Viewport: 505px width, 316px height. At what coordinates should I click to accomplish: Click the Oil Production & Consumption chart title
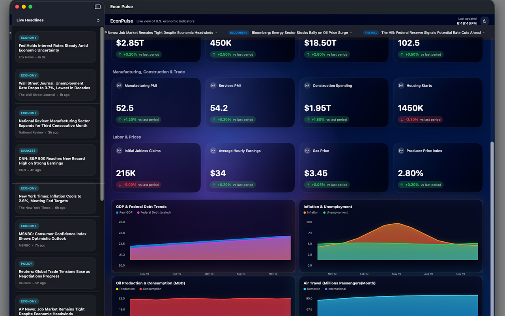(150, 283)
